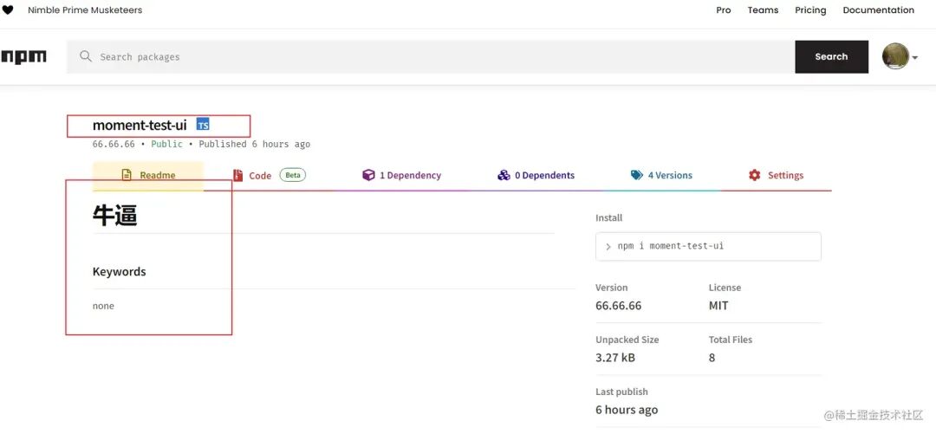The image size is (936, 434).
Task: Click the Nimble Prime Musketeers text
Action: 85,10
